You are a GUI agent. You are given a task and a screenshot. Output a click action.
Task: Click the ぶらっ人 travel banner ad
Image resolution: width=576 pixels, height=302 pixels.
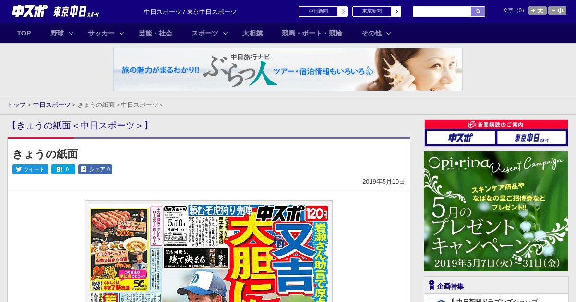tap(288, 70)
